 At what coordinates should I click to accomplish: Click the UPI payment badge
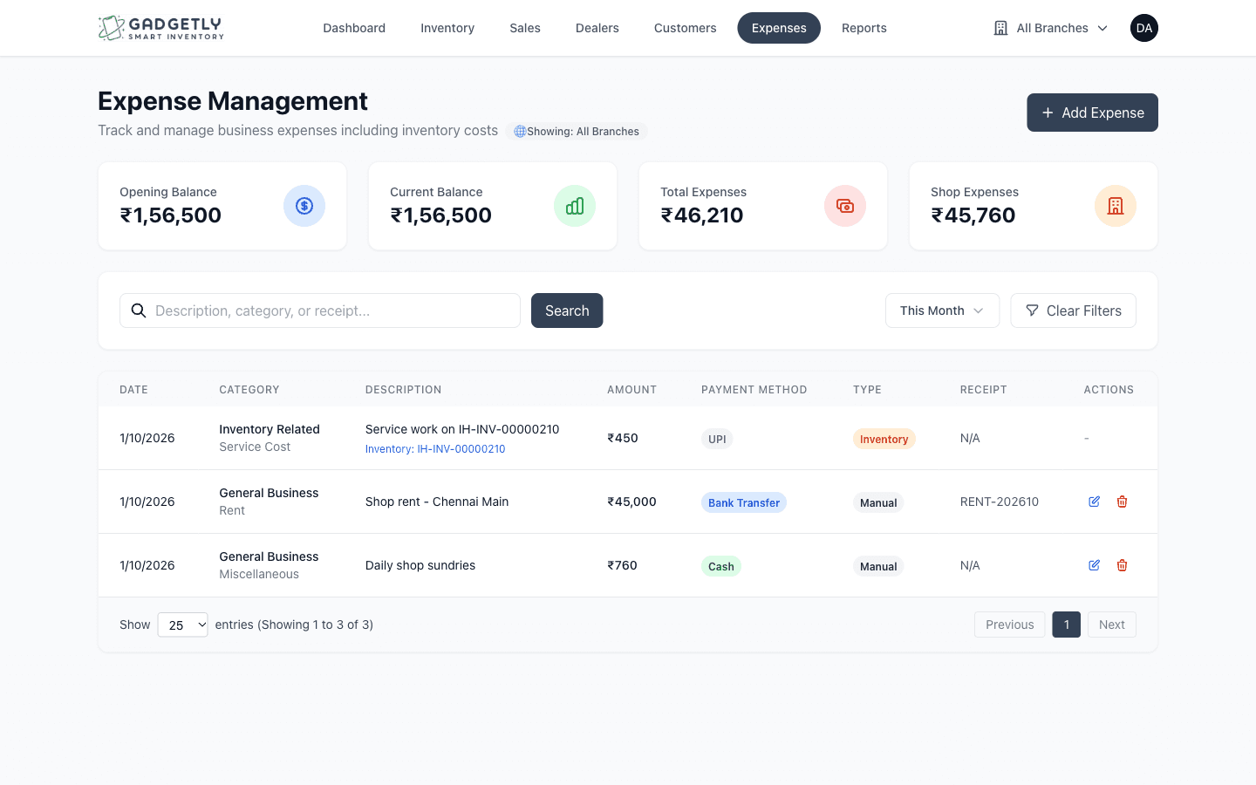point(717,439)
